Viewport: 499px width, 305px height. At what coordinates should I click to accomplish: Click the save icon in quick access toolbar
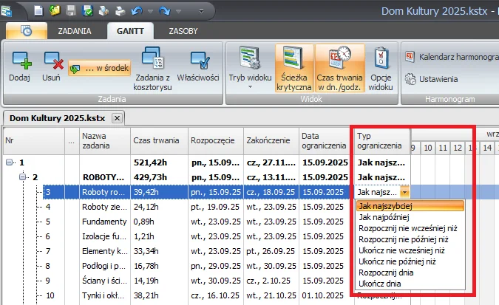pyautogui.click(x=72, y=11)
